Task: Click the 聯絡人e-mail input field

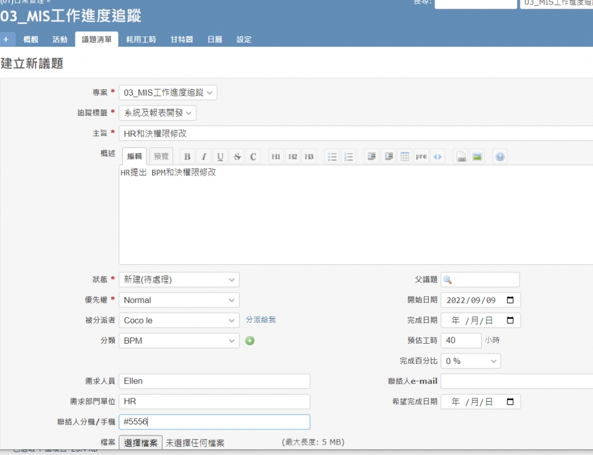Action: coord(517,381)
